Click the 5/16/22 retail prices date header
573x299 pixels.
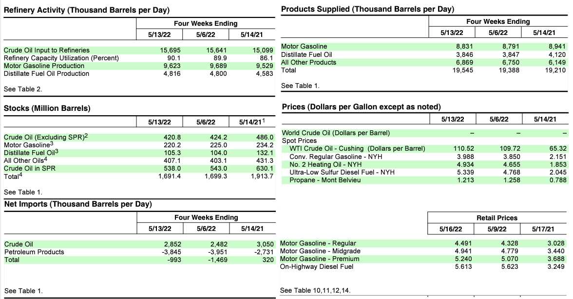tap(451, 229)
